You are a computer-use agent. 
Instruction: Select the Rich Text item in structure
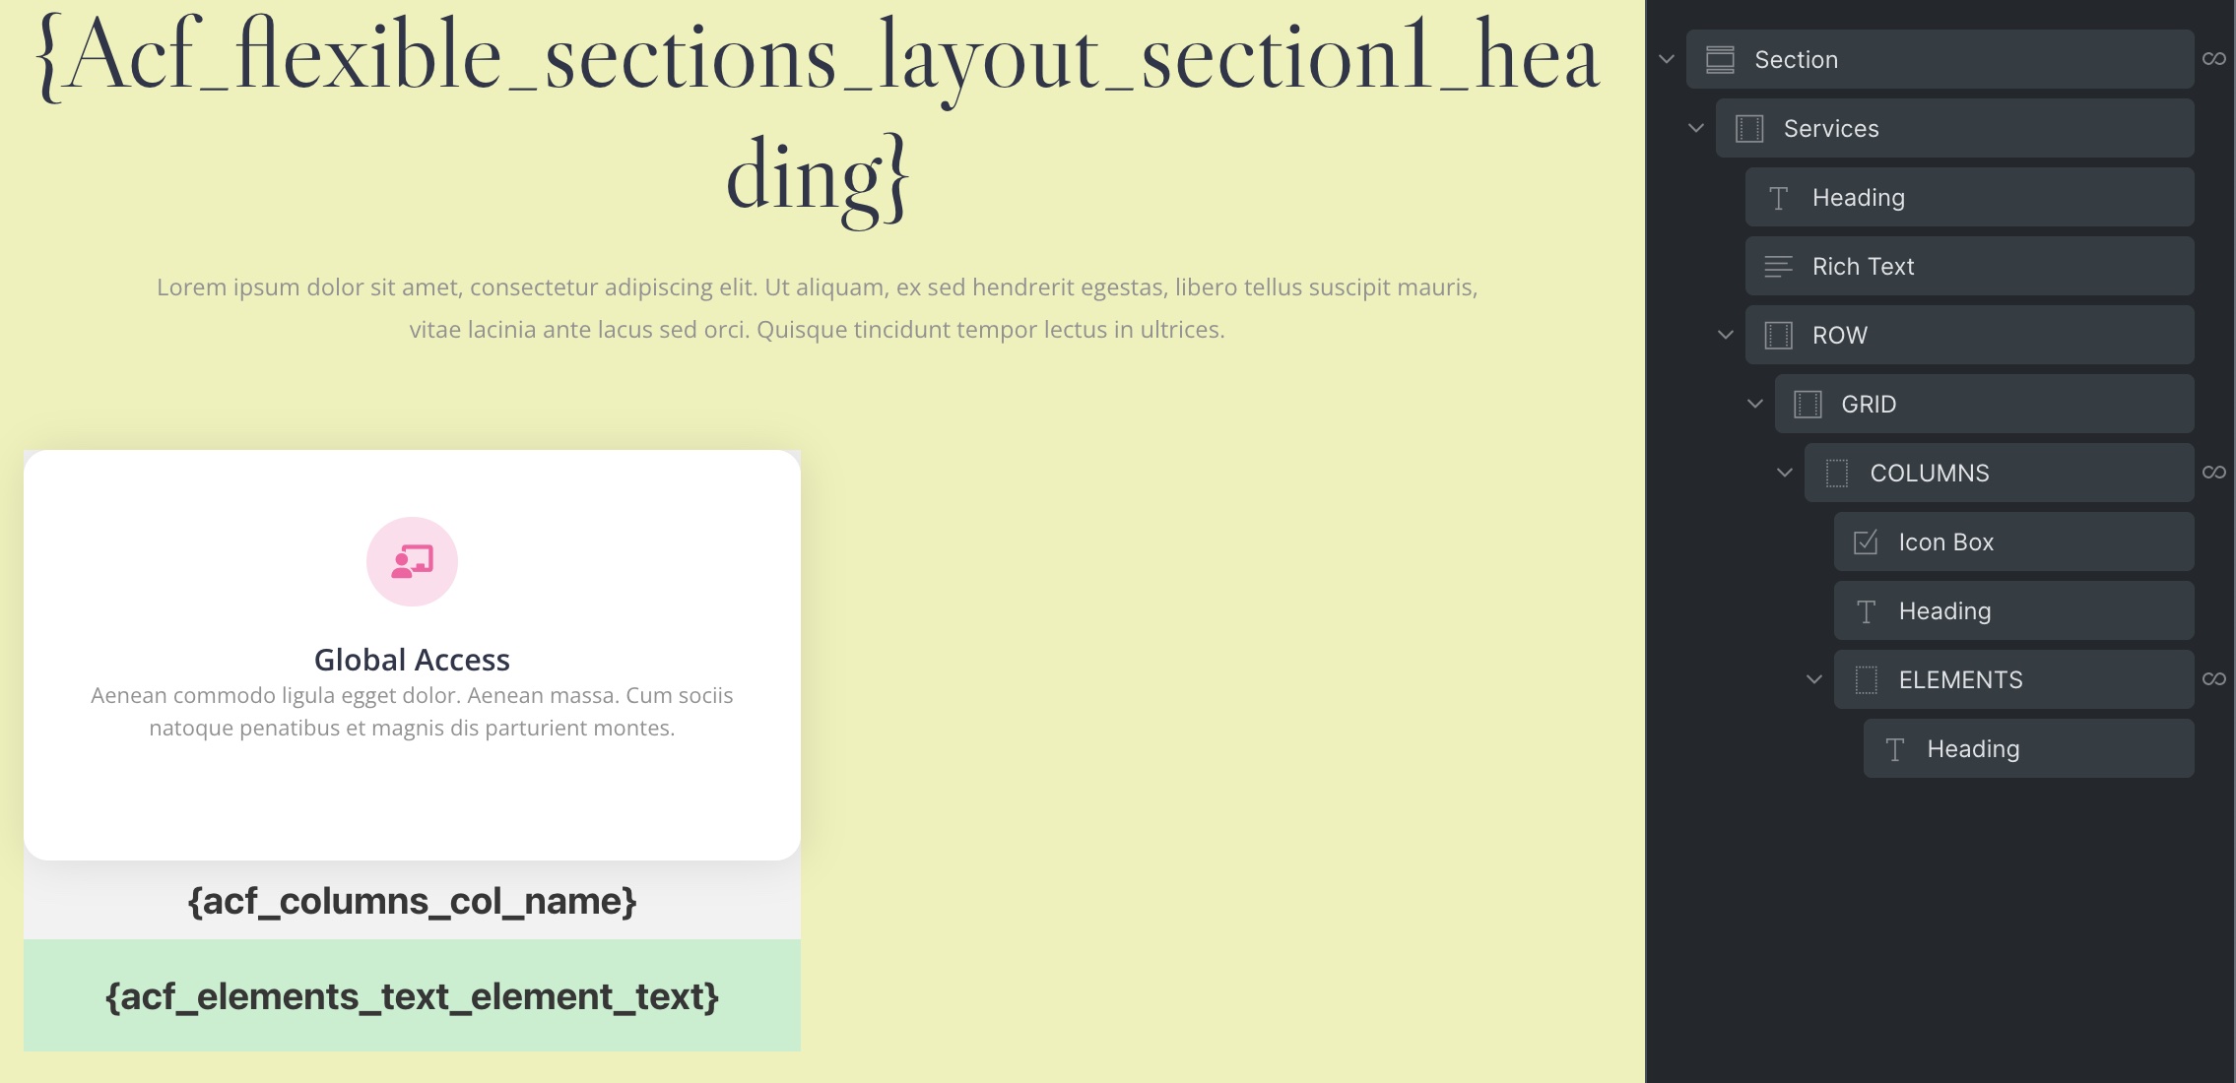click(1969, 266)
